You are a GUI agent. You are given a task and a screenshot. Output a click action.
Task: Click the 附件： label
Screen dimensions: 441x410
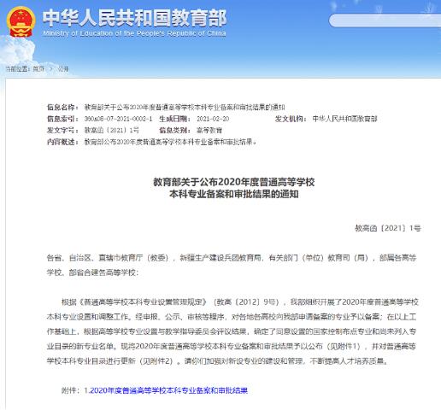click(x=71, y=390)
